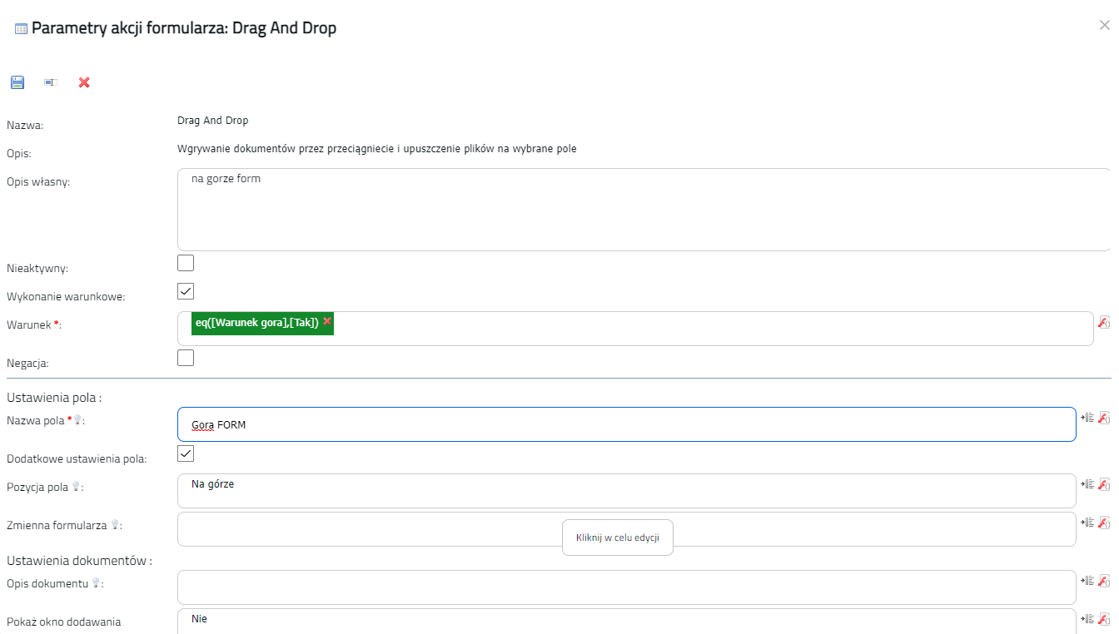Image resolution: width=1119 pixels, height=634 pixels.
Task: Click the Wykonanie warunkowe label
Action: (x=66, y=296)
